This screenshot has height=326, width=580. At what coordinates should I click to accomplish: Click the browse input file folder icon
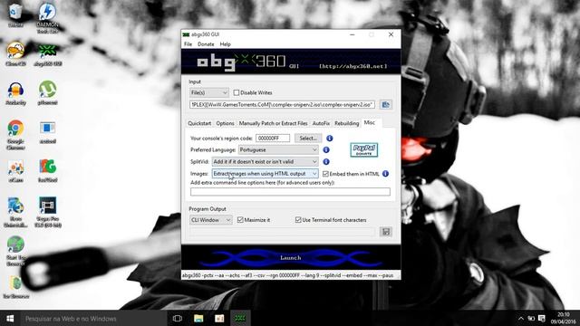385,105
